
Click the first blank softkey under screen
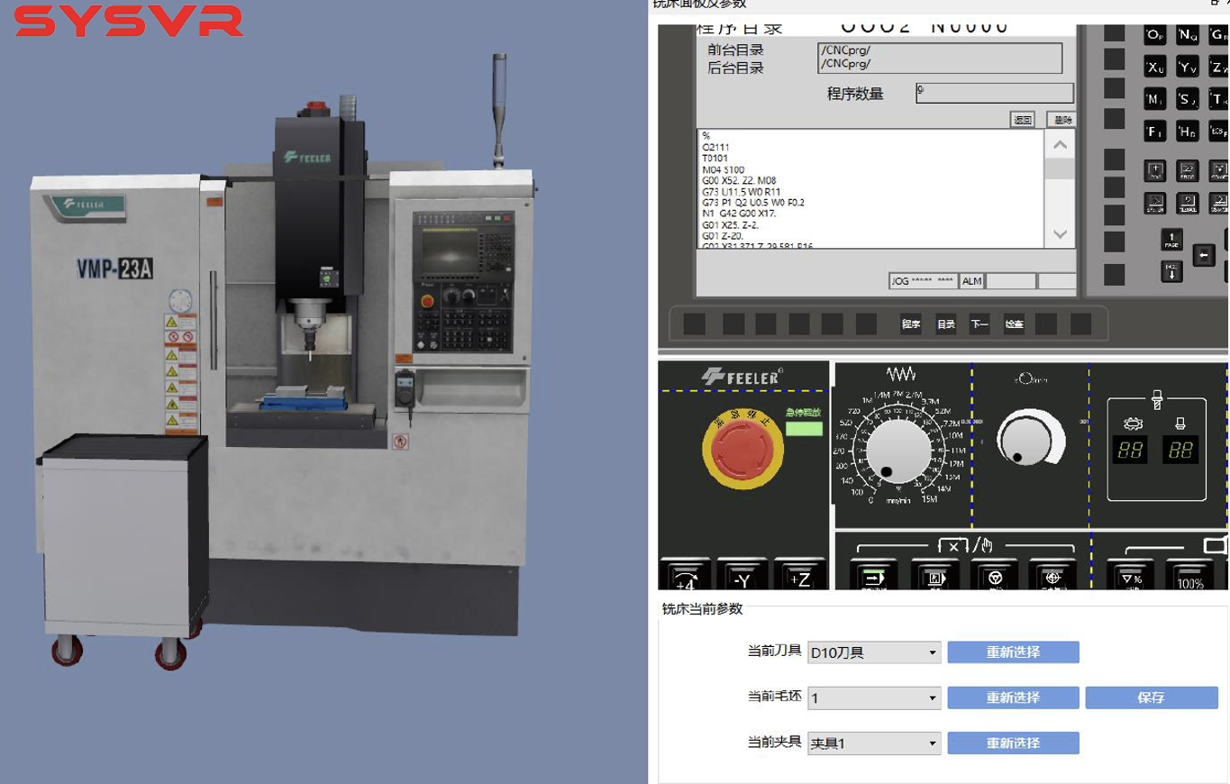tap(696, 324)
